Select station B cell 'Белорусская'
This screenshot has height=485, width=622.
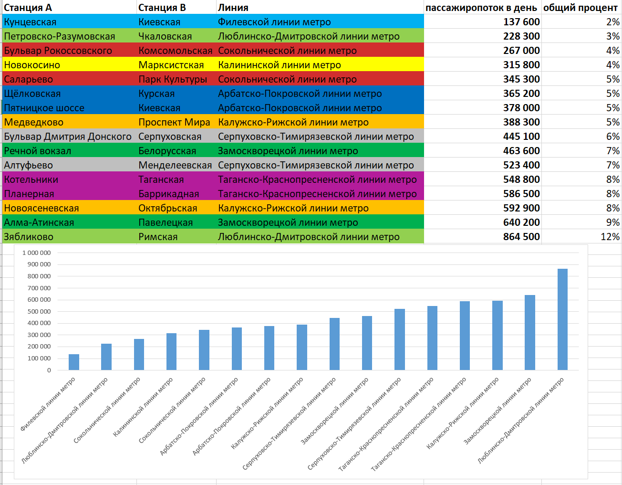point(176,150)
